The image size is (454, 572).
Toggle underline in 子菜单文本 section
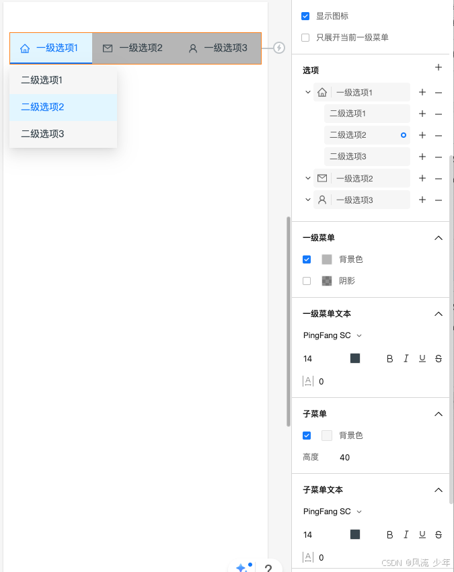[422, 535]
